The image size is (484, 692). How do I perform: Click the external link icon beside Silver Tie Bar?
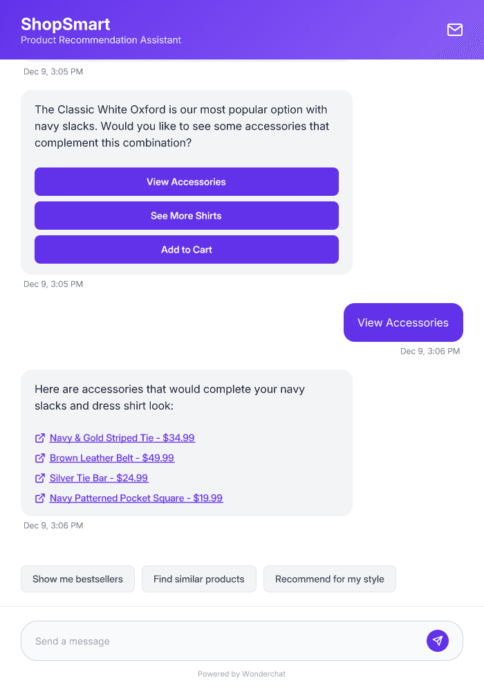[40, 478]
